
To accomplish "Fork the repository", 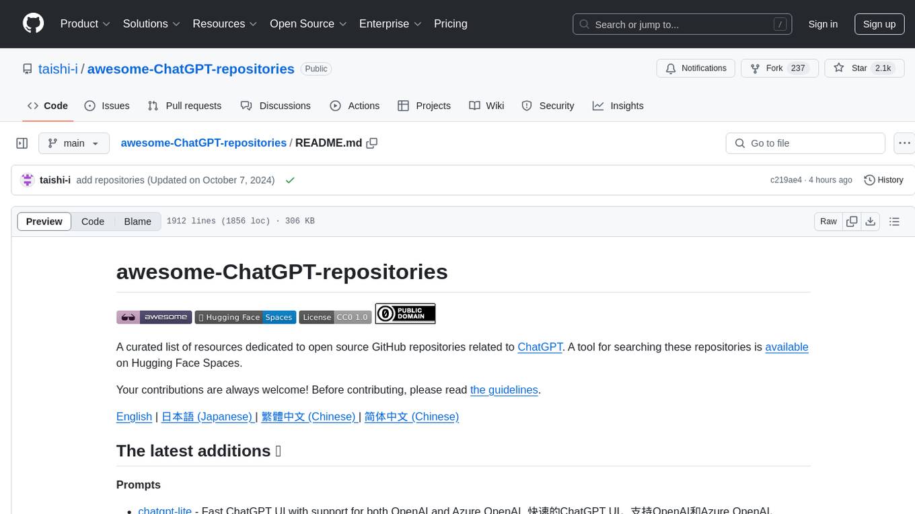I will [x=779, y=69].
